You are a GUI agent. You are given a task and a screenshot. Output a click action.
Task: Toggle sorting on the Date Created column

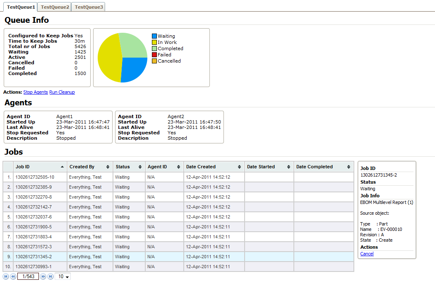coord(239,166)
